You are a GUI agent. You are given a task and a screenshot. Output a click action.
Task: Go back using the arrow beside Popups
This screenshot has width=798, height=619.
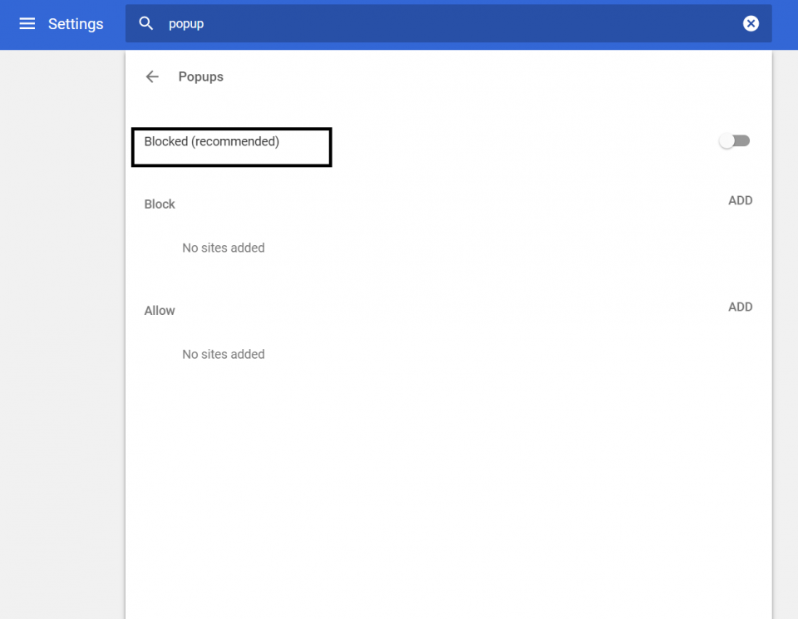[152, 77]
